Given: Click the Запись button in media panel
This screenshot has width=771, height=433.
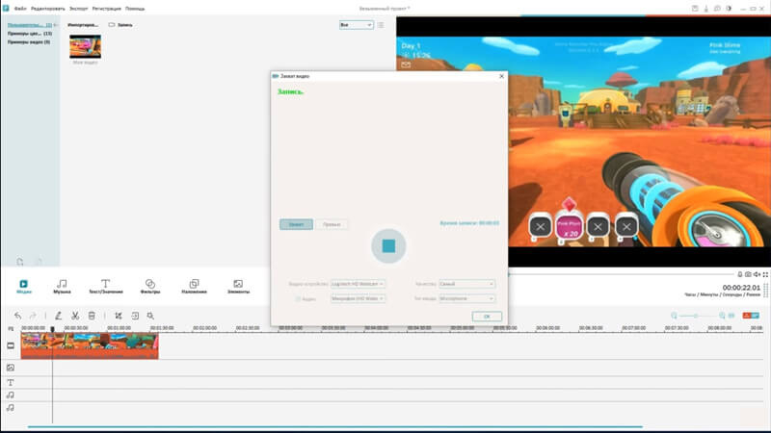Looking at the screenshot, I should click(x=120, y=25).
